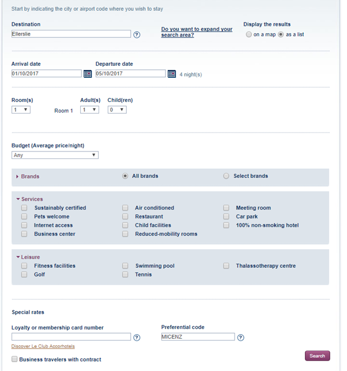Check the Business travelers with contract box
The width and height of the screenshot is (347, 371).
14,359
